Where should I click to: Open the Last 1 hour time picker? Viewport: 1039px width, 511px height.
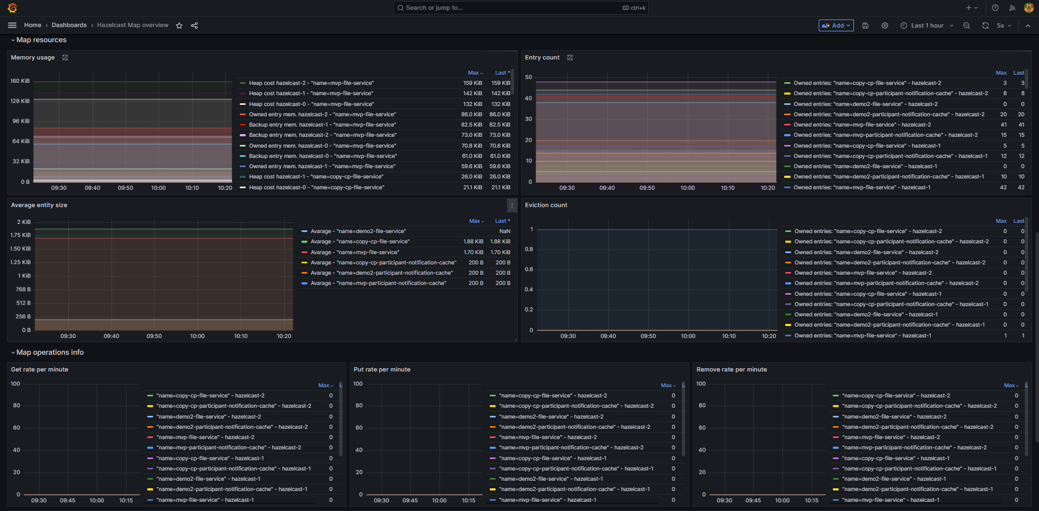coord(927,25)
